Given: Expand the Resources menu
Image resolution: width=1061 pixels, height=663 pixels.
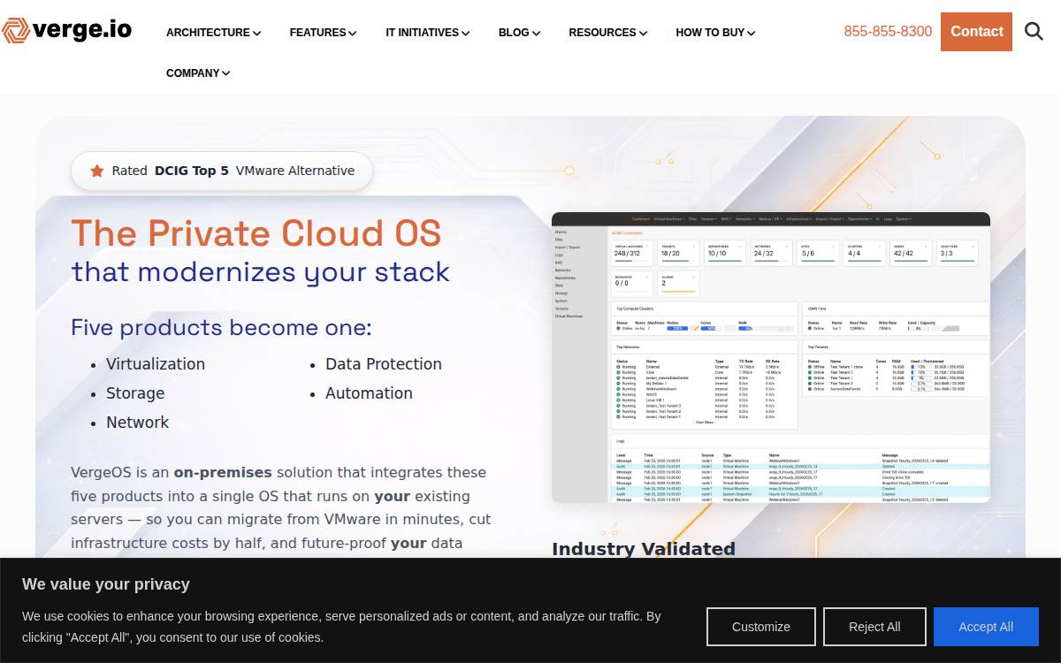Looking at the screenshot, I should tap(608, 33).
